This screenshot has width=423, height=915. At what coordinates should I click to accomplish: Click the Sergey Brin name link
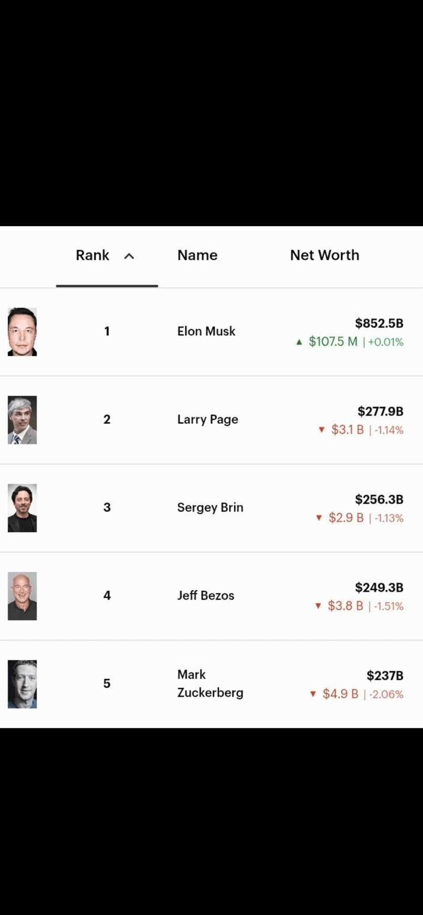point(210,507)
